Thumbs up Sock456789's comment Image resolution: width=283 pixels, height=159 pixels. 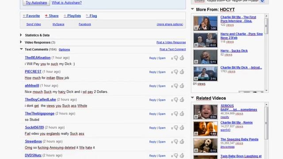pos(182,128)
